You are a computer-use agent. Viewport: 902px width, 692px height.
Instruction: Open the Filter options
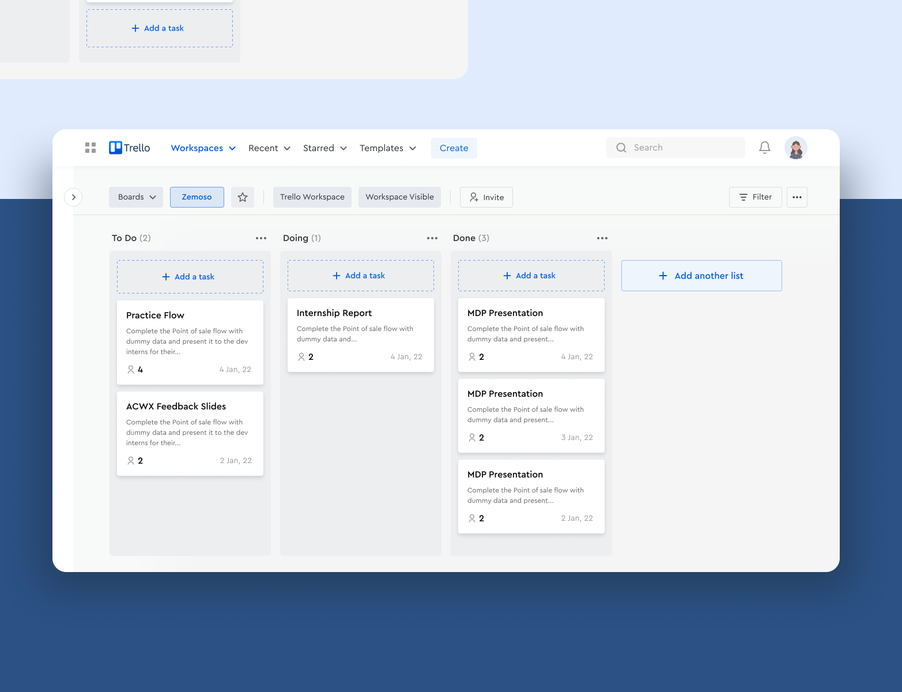pos(755,197)
